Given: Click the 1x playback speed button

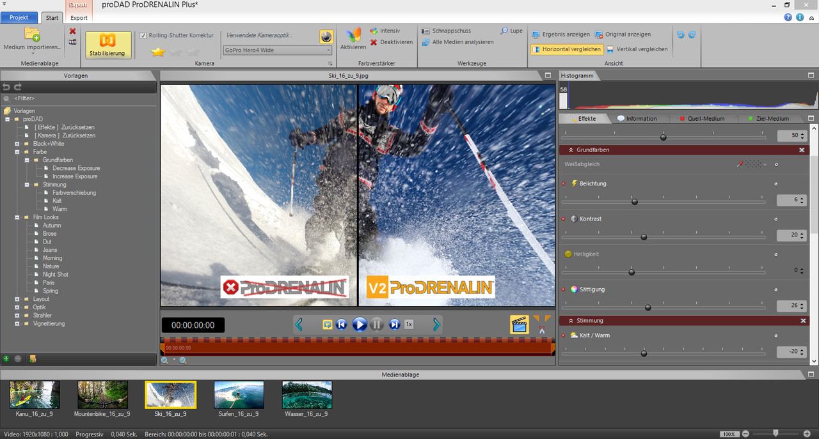Looking at the screenshot, I should 409,325.
